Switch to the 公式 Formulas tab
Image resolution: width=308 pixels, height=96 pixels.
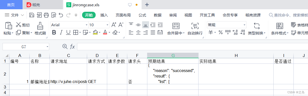coord(142,15)
